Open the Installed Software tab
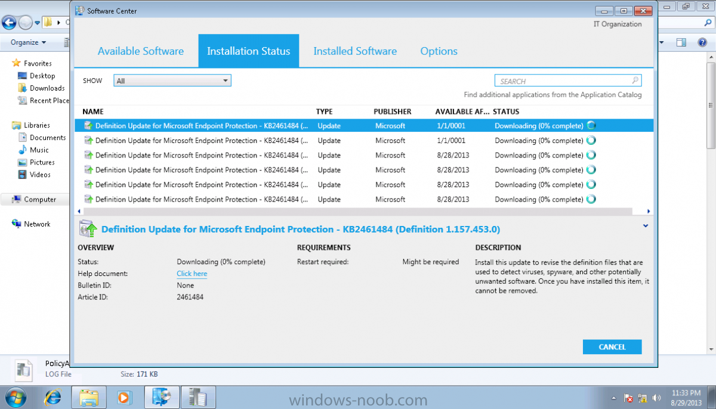716x409 pixels. pos(355,51)
